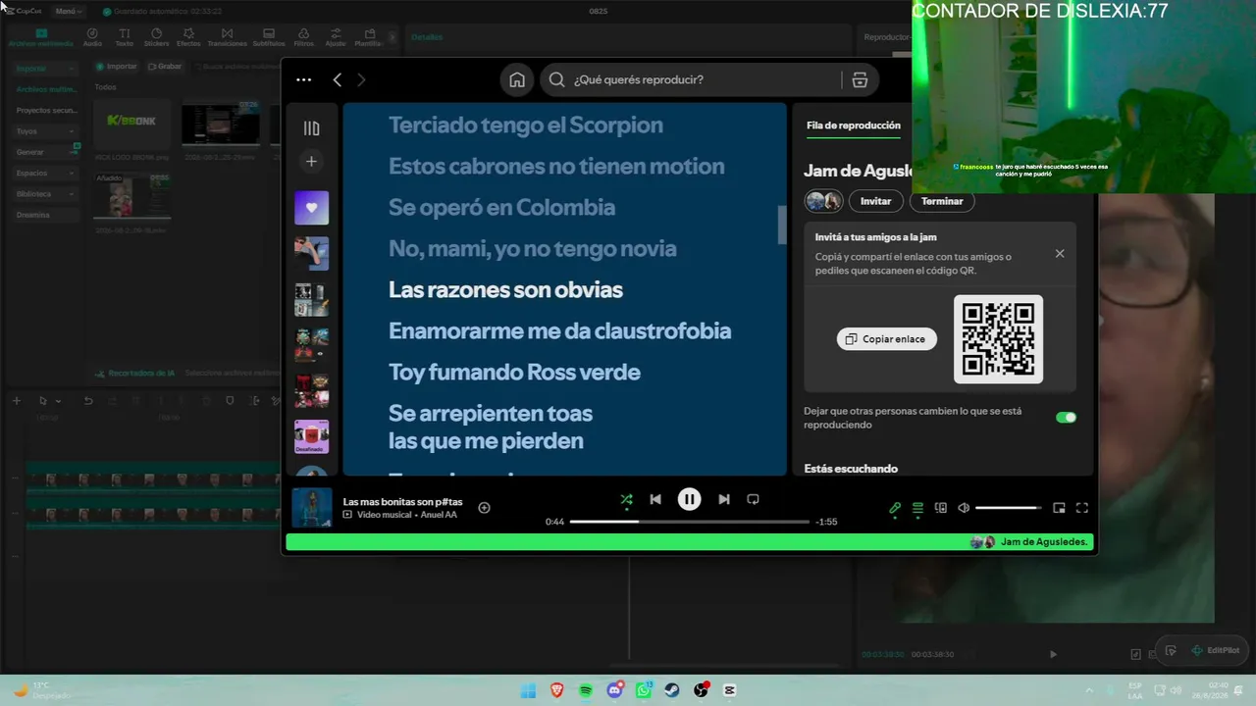Open the CapCut Stickers tab
This screenshot has height=706, width=1256.
tap(156, 37)
